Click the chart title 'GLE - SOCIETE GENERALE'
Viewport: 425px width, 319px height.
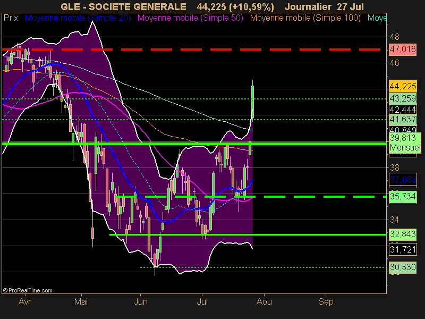click(123, 6)
